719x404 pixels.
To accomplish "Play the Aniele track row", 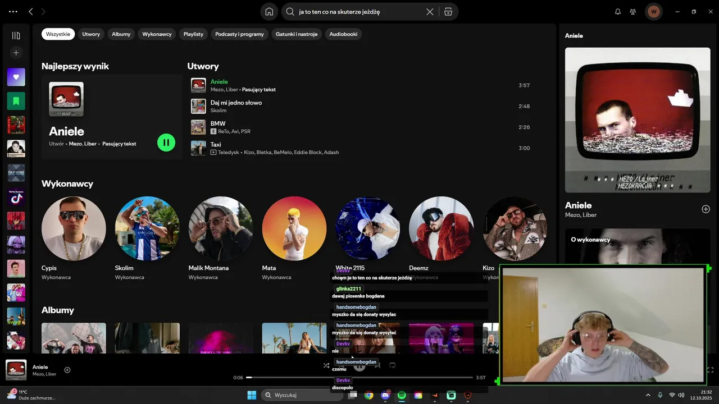I will coord(362,85).
